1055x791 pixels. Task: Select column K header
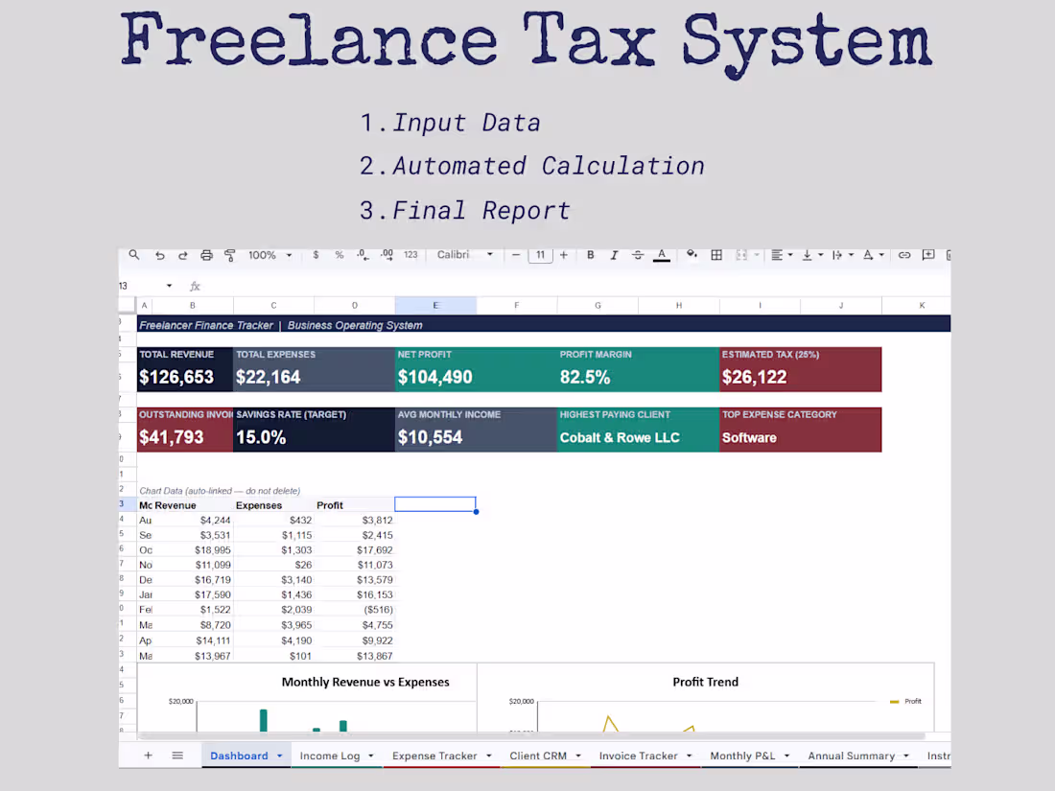tap(922, 305)
